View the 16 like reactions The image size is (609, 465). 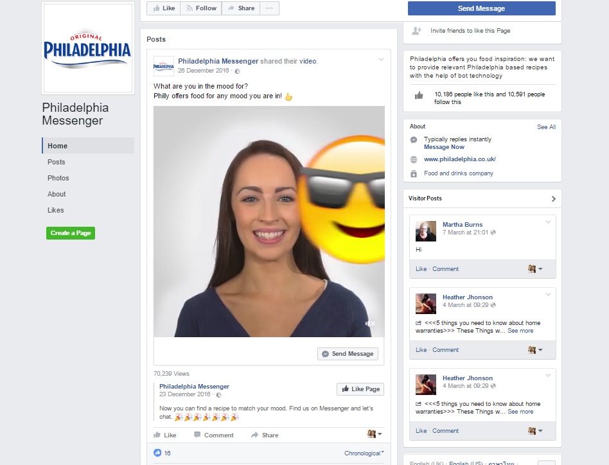[168, 453]
